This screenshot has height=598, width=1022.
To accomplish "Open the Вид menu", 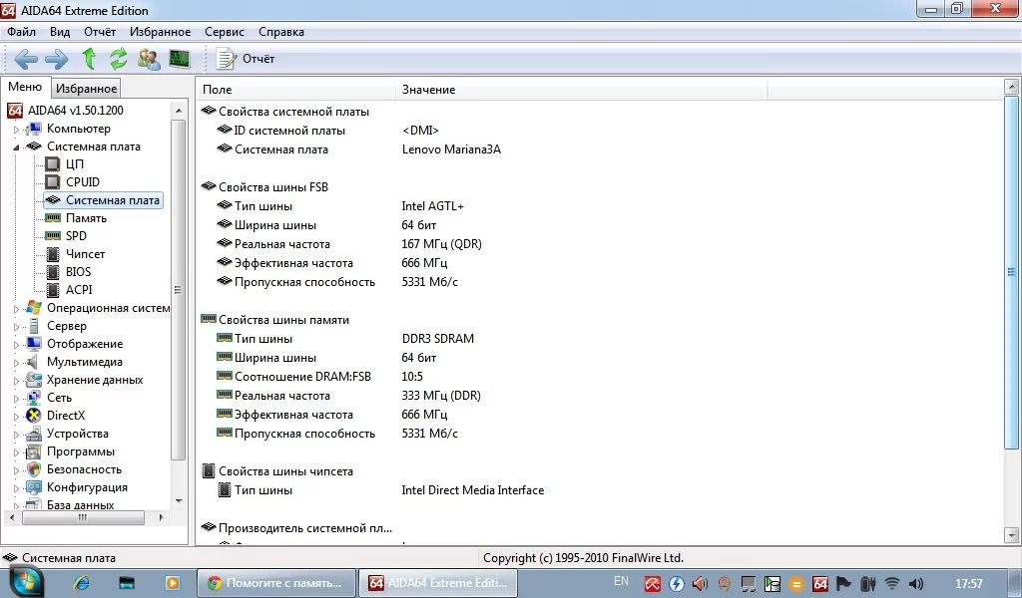I will (x=60, y=32).
